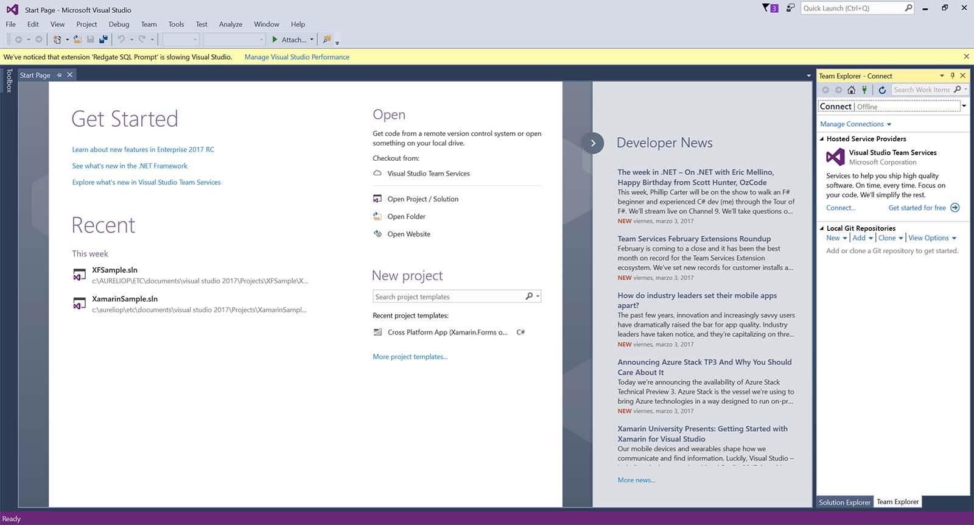Image resolution: width=974 pixels, height=525 pixels.
Task: Collapse the Hosted Service Providers section
Action: pyautogui.click(x=822, y=139)
